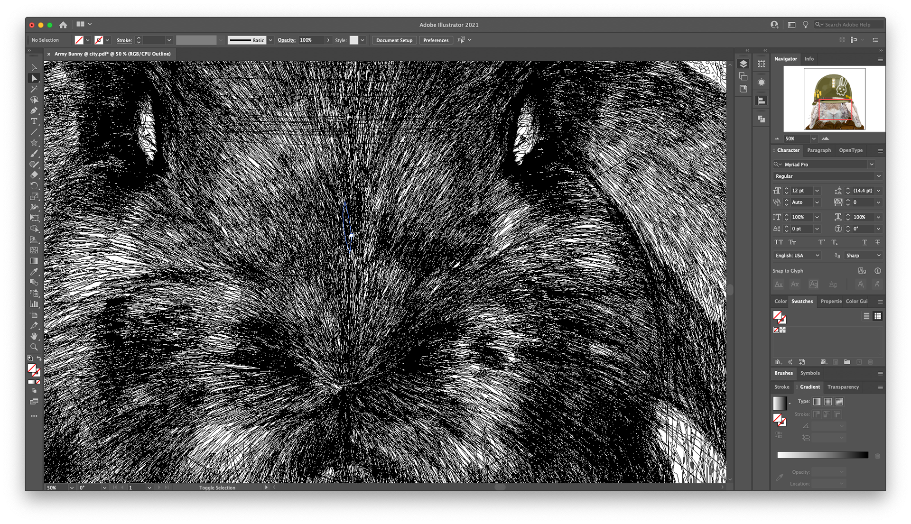Open the Opacity 100% dropdown arrow
Image resolution: width=911 pixels, height=524 pixels.
coord(328,40)
